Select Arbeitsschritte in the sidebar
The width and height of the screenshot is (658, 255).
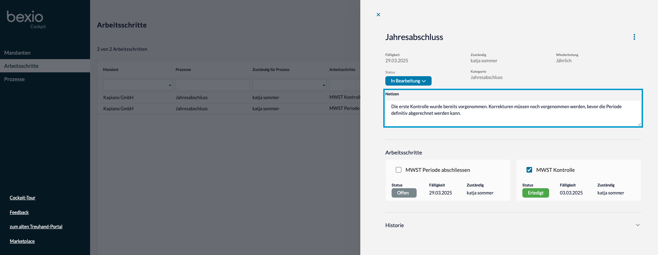click(22, 66)
